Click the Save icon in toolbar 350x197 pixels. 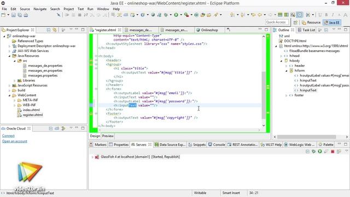point(13,15)
